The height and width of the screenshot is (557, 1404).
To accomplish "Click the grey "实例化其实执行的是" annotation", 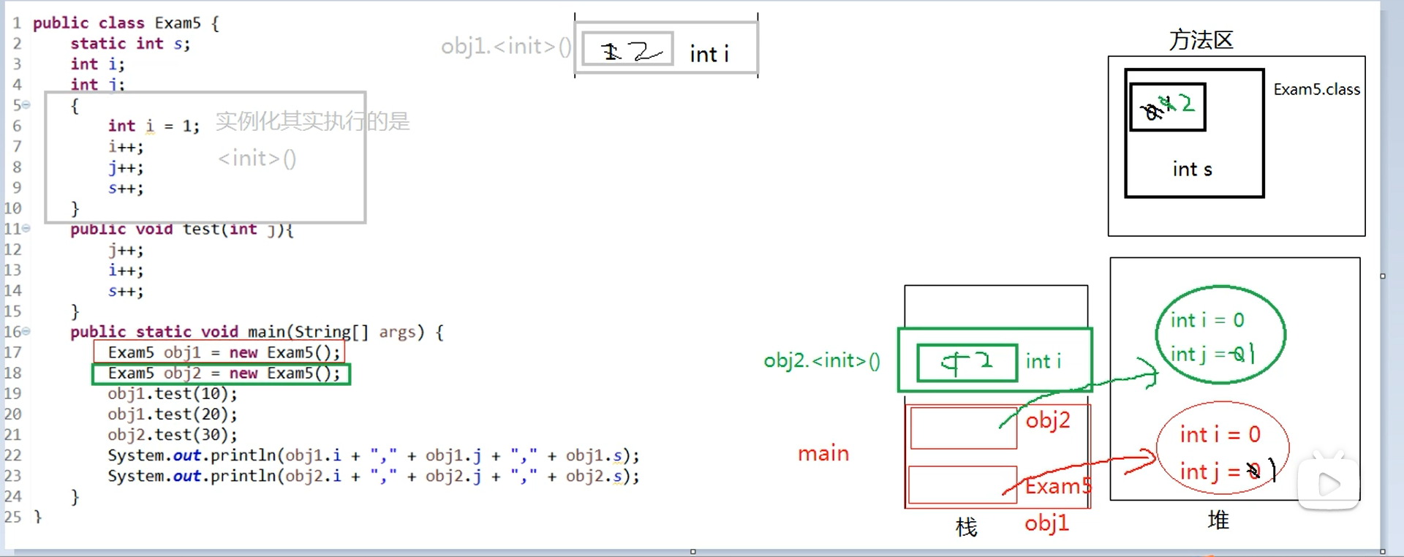I will pos(313,121).
